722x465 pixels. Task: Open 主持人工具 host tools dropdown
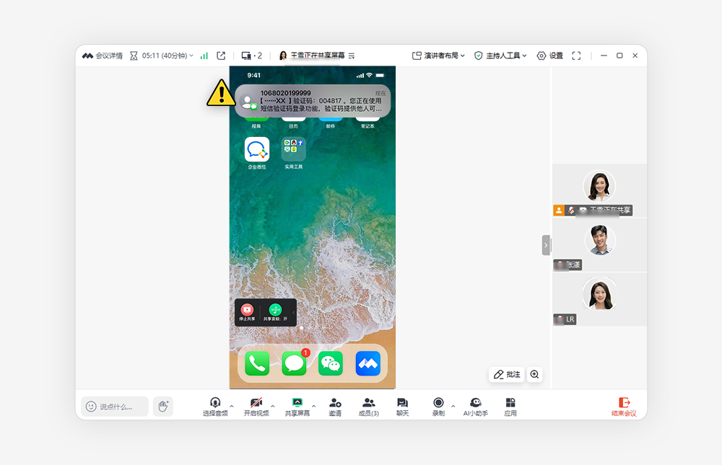point(500,56)
